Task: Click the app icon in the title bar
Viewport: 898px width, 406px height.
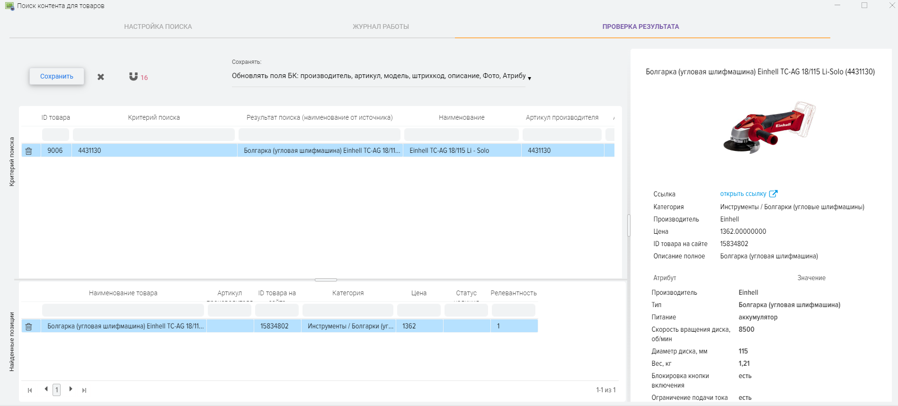Action: 9,6
